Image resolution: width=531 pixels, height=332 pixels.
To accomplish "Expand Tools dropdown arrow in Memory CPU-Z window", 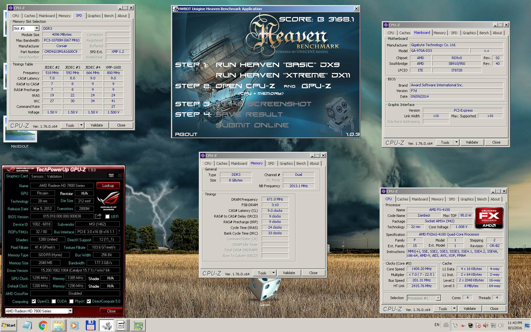I will 273,273.
